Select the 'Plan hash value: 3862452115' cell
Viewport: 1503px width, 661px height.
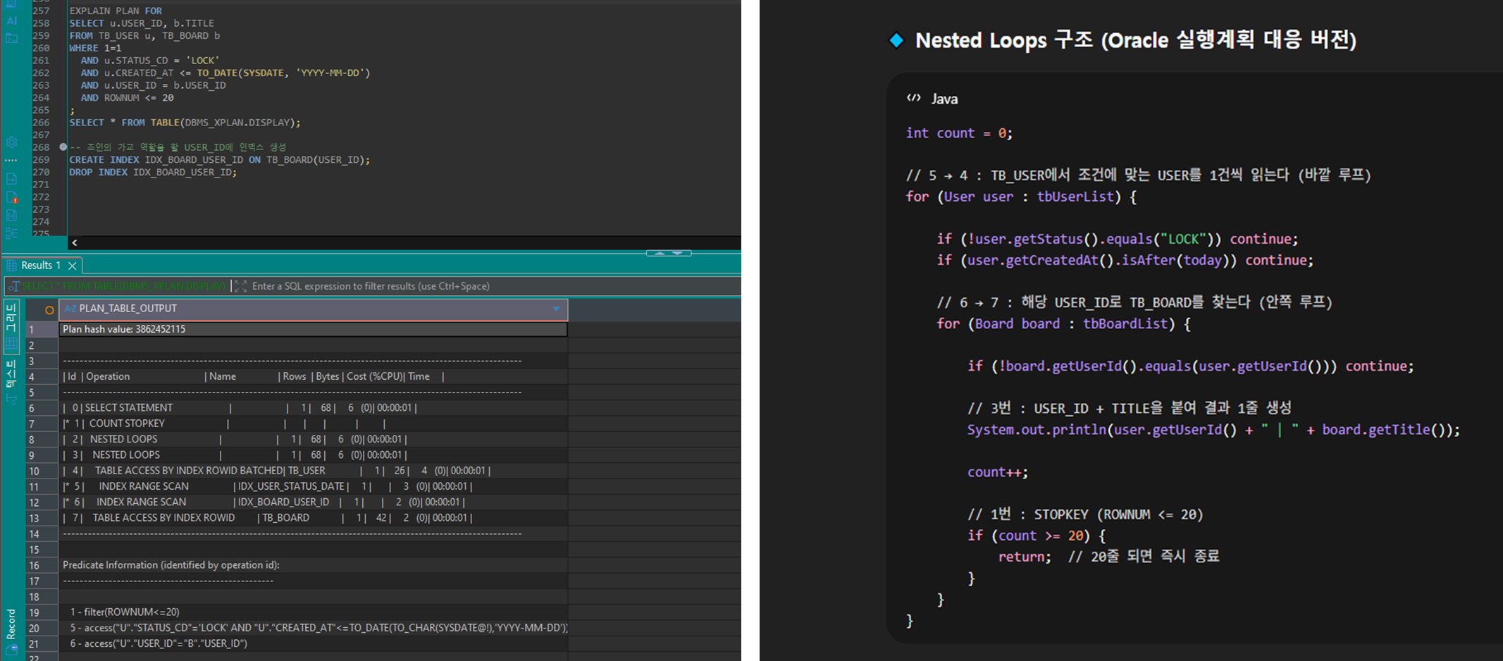tap(313, 329)
